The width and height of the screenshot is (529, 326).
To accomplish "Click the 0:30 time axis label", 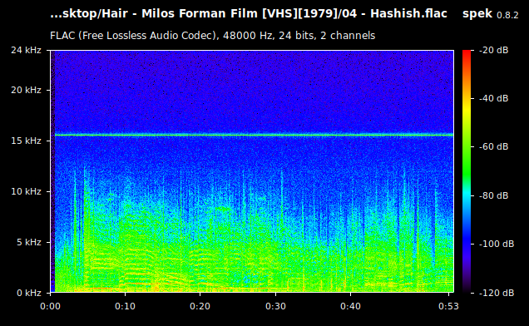I will click(x=275, y=306).
